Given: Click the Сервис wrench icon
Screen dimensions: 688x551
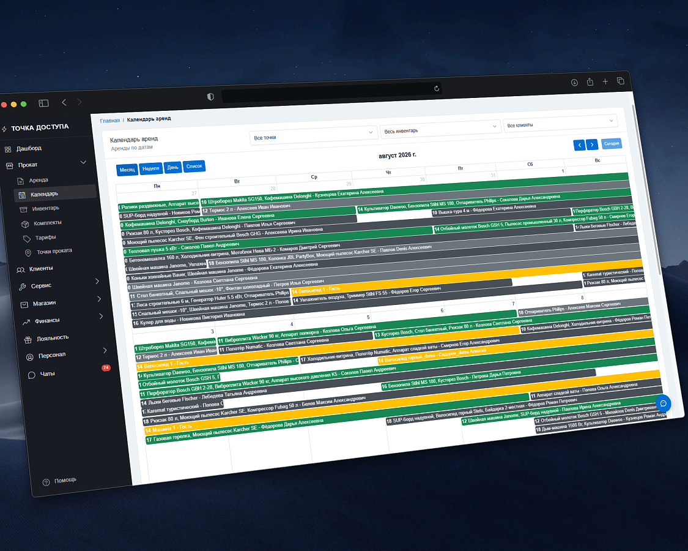Looking at the screenshot, I should [23, 287].
